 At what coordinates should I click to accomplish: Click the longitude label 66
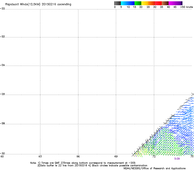tap(78, 156)
